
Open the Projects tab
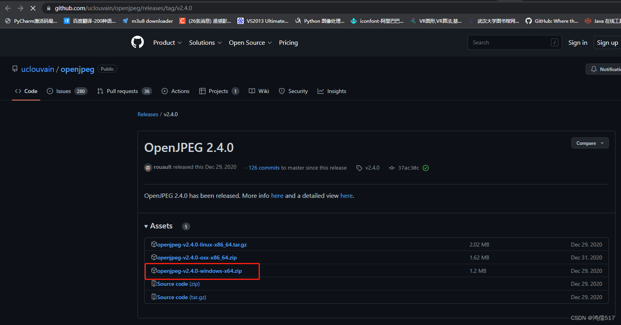click(219, 91)
